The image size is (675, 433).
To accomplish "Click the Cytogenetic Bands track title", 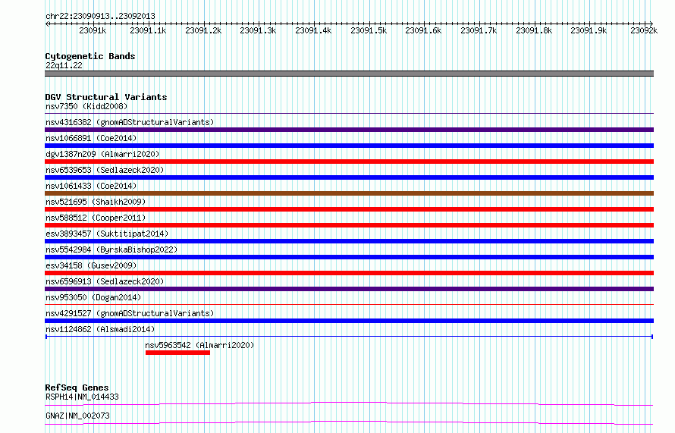I will click(90, 56).
